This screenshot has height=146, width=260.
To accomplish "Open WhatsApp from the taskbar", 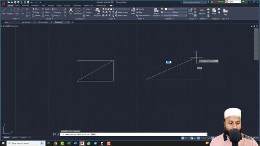I will click(x=89, y=143).
